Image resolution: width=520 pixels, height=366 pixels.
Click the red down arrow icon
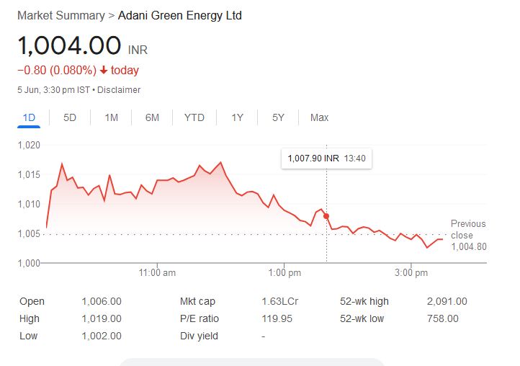click(104, 71)
